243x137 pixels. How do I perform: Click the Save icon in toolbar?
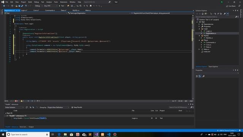point(19,6)
